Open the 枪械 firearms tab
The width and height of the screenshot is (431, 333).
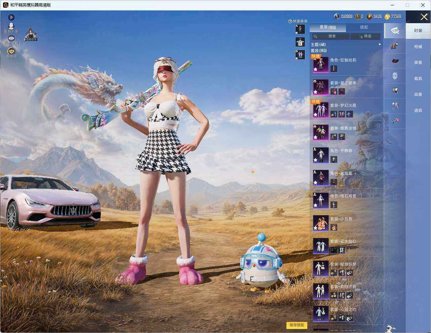[x=418, y=47]
